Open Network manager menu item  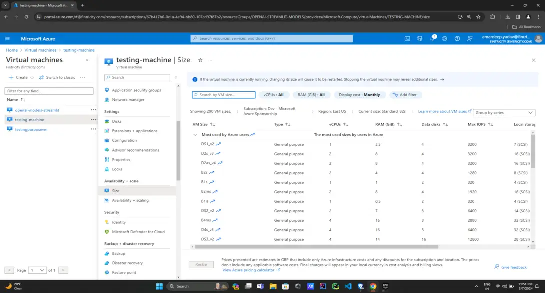tap(128, 100)
